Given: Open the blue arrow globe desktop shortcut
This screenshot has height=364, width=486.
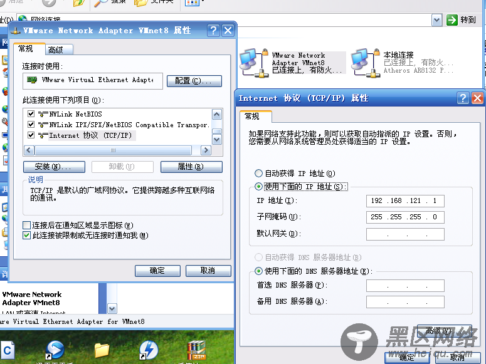Looking at the screenshot, I should pyautogui.click(x=55, y=350).
